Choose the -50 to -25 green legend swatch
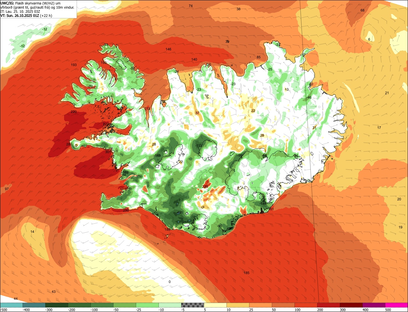Image resolution: width=408 pixels, height=312 pixels. point(125,305)
